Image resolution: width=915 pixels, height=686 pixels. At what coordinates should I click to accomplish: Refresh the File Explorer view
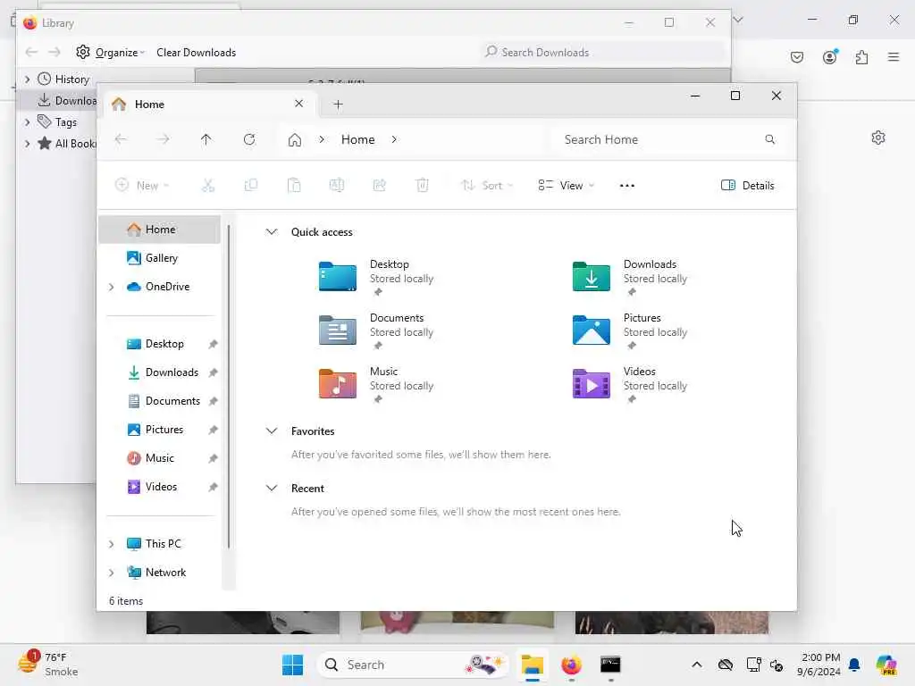249,139
